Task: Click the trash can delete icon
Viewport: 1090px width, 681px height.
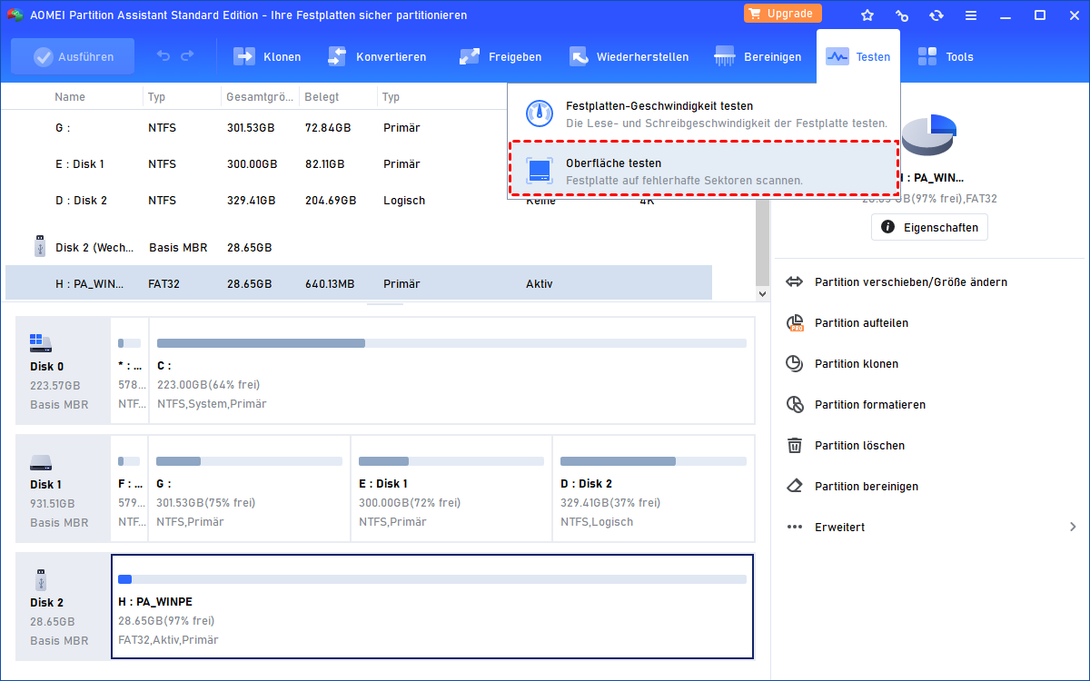Action: (x=795, y=446)
